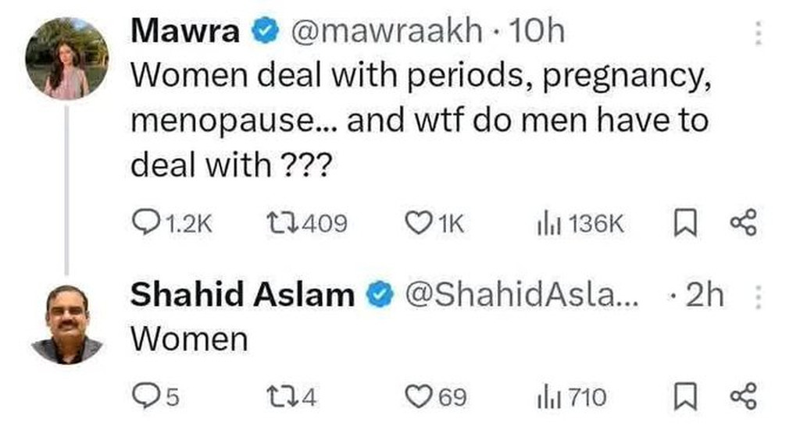This screenshot has width=800, height=426.
Task: Retweet Shahid Aslam's reply
Action: click(280, 398)
